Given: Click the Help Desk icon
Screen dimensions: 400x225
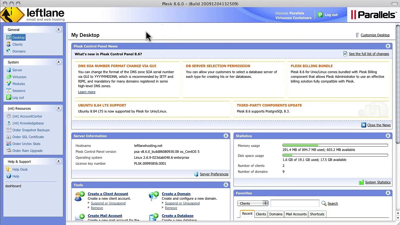Looking at the screenshot, I should click(x=9, y=169).
